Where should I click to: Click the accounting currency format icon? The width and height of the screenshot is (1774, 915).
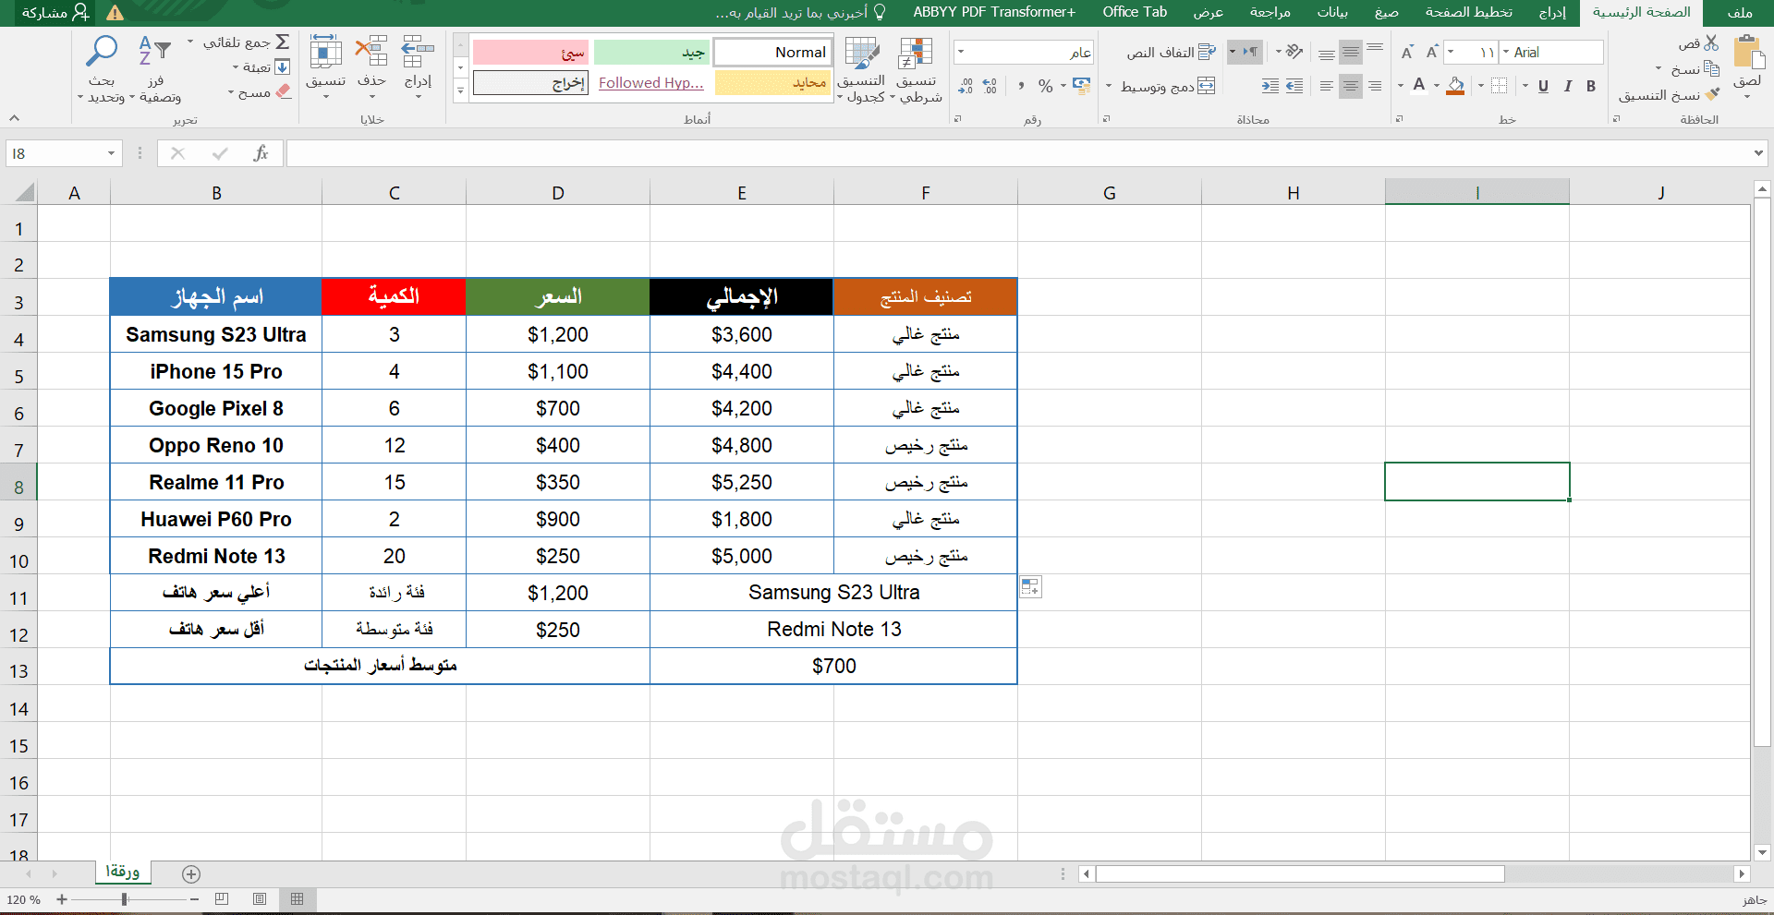click(x=1081, y=86)
